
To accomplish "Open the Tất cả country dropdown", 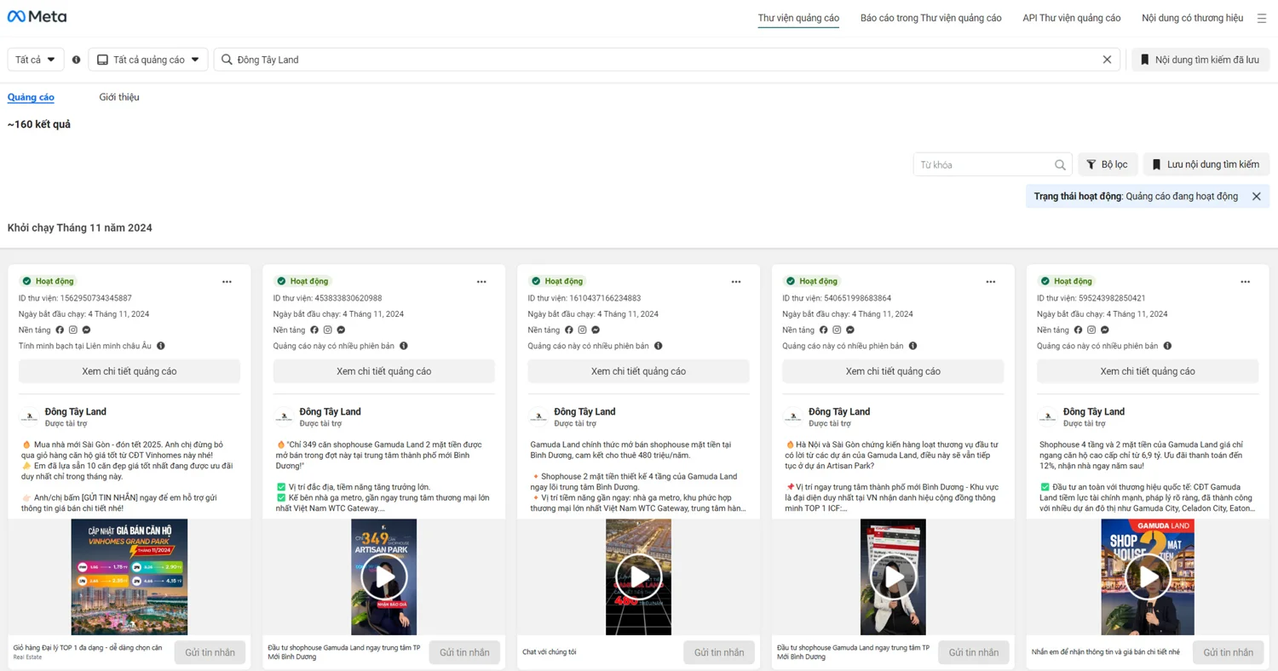I will point(36,60).
